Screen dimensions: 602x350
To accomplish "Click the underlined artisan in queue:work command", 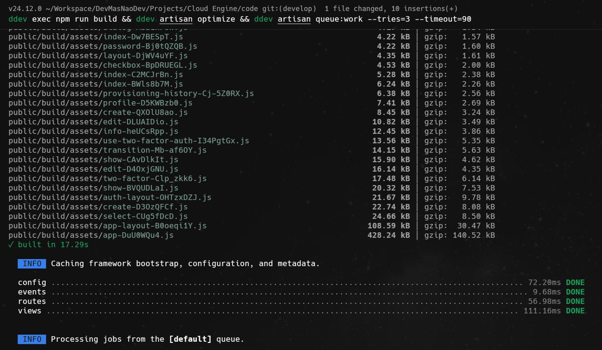I will tap(294, 19).
